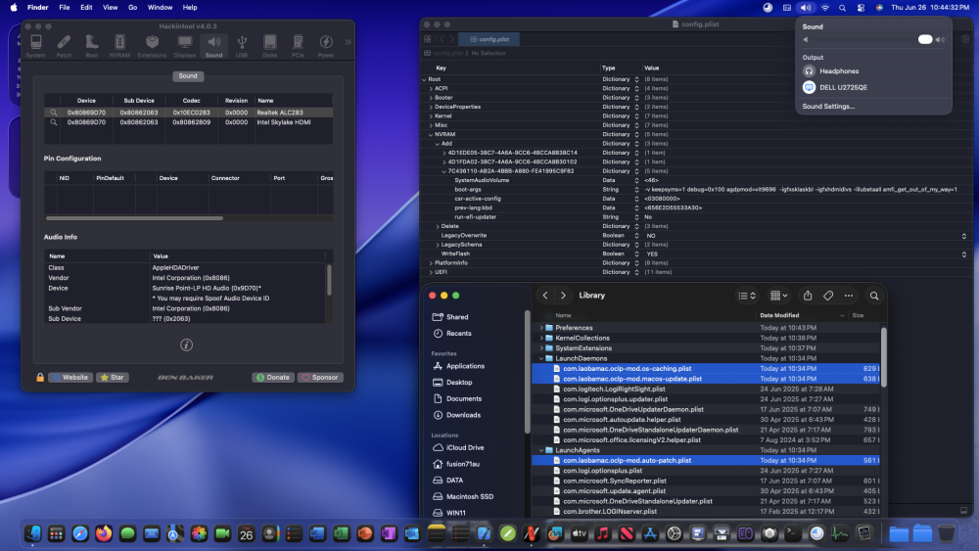The height and width of the screenshot is (551, 979).
Task: Show more Hackintool toolbar items via chevron
Action: point(348,42)
